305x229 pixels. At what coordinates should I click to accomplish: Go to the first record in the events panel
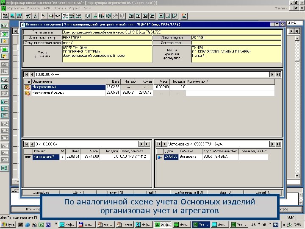159,144
